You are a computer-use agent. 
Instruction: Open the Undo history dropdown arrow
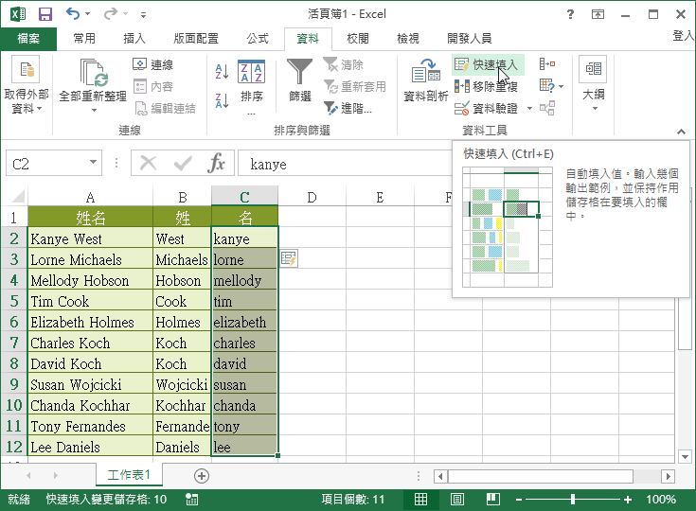coord(87,14)
